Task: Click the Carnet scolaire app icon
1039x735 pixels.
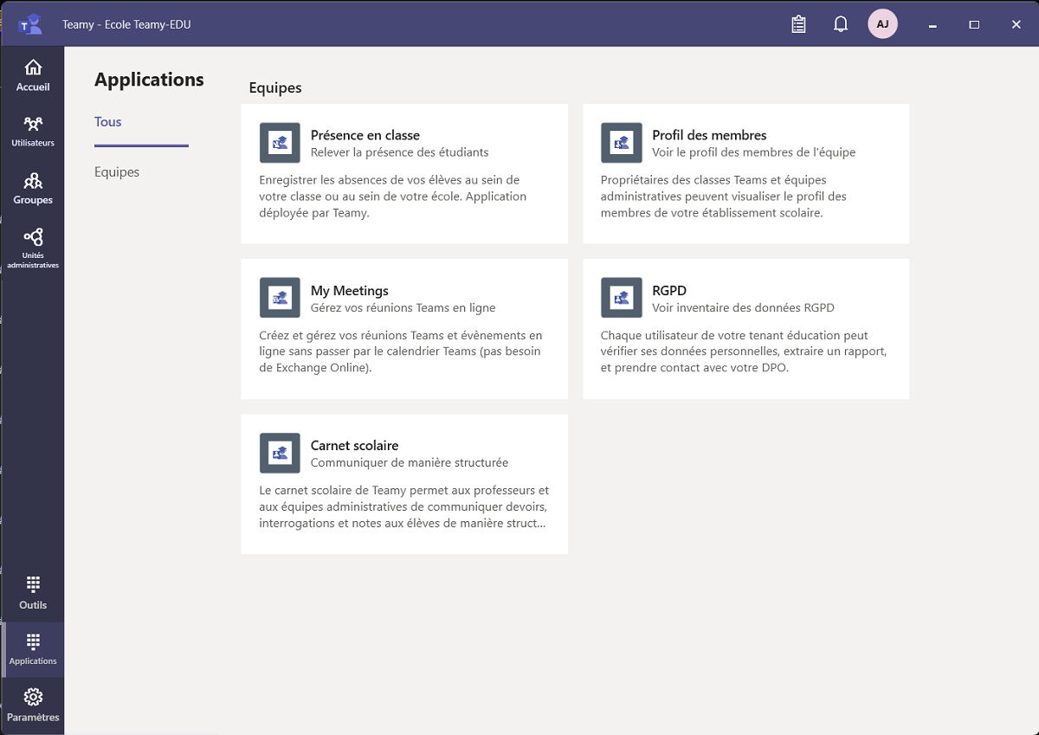Action: tap(280, 453)
